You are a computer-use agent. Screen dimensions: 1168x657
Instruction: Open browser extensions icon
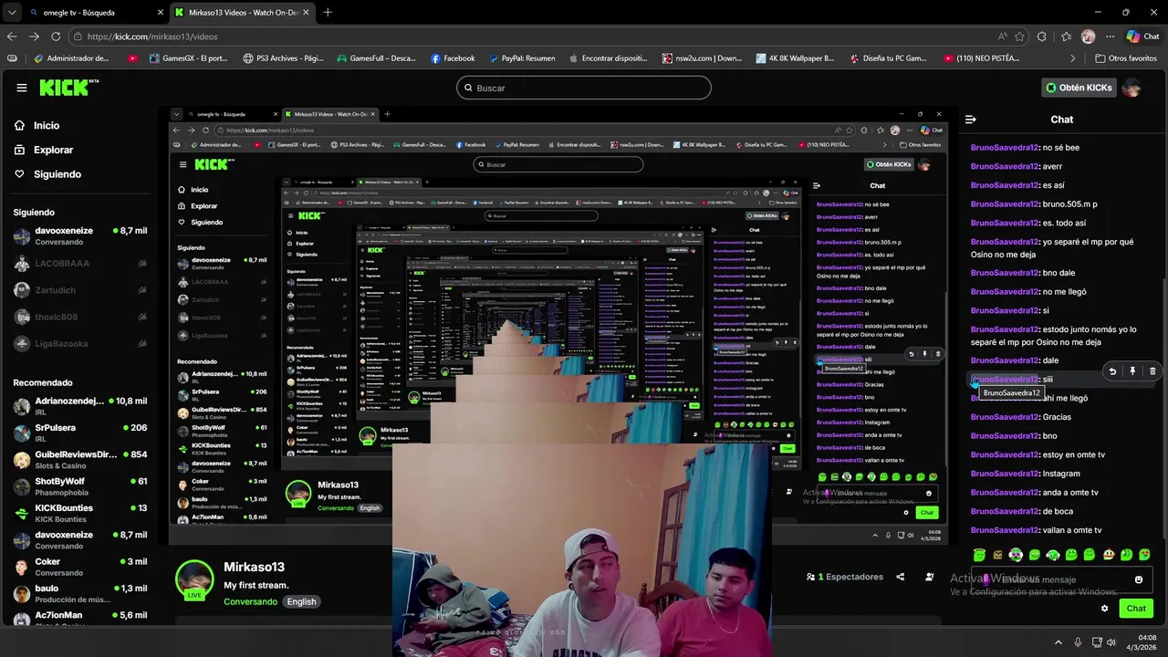point(1043,36)
